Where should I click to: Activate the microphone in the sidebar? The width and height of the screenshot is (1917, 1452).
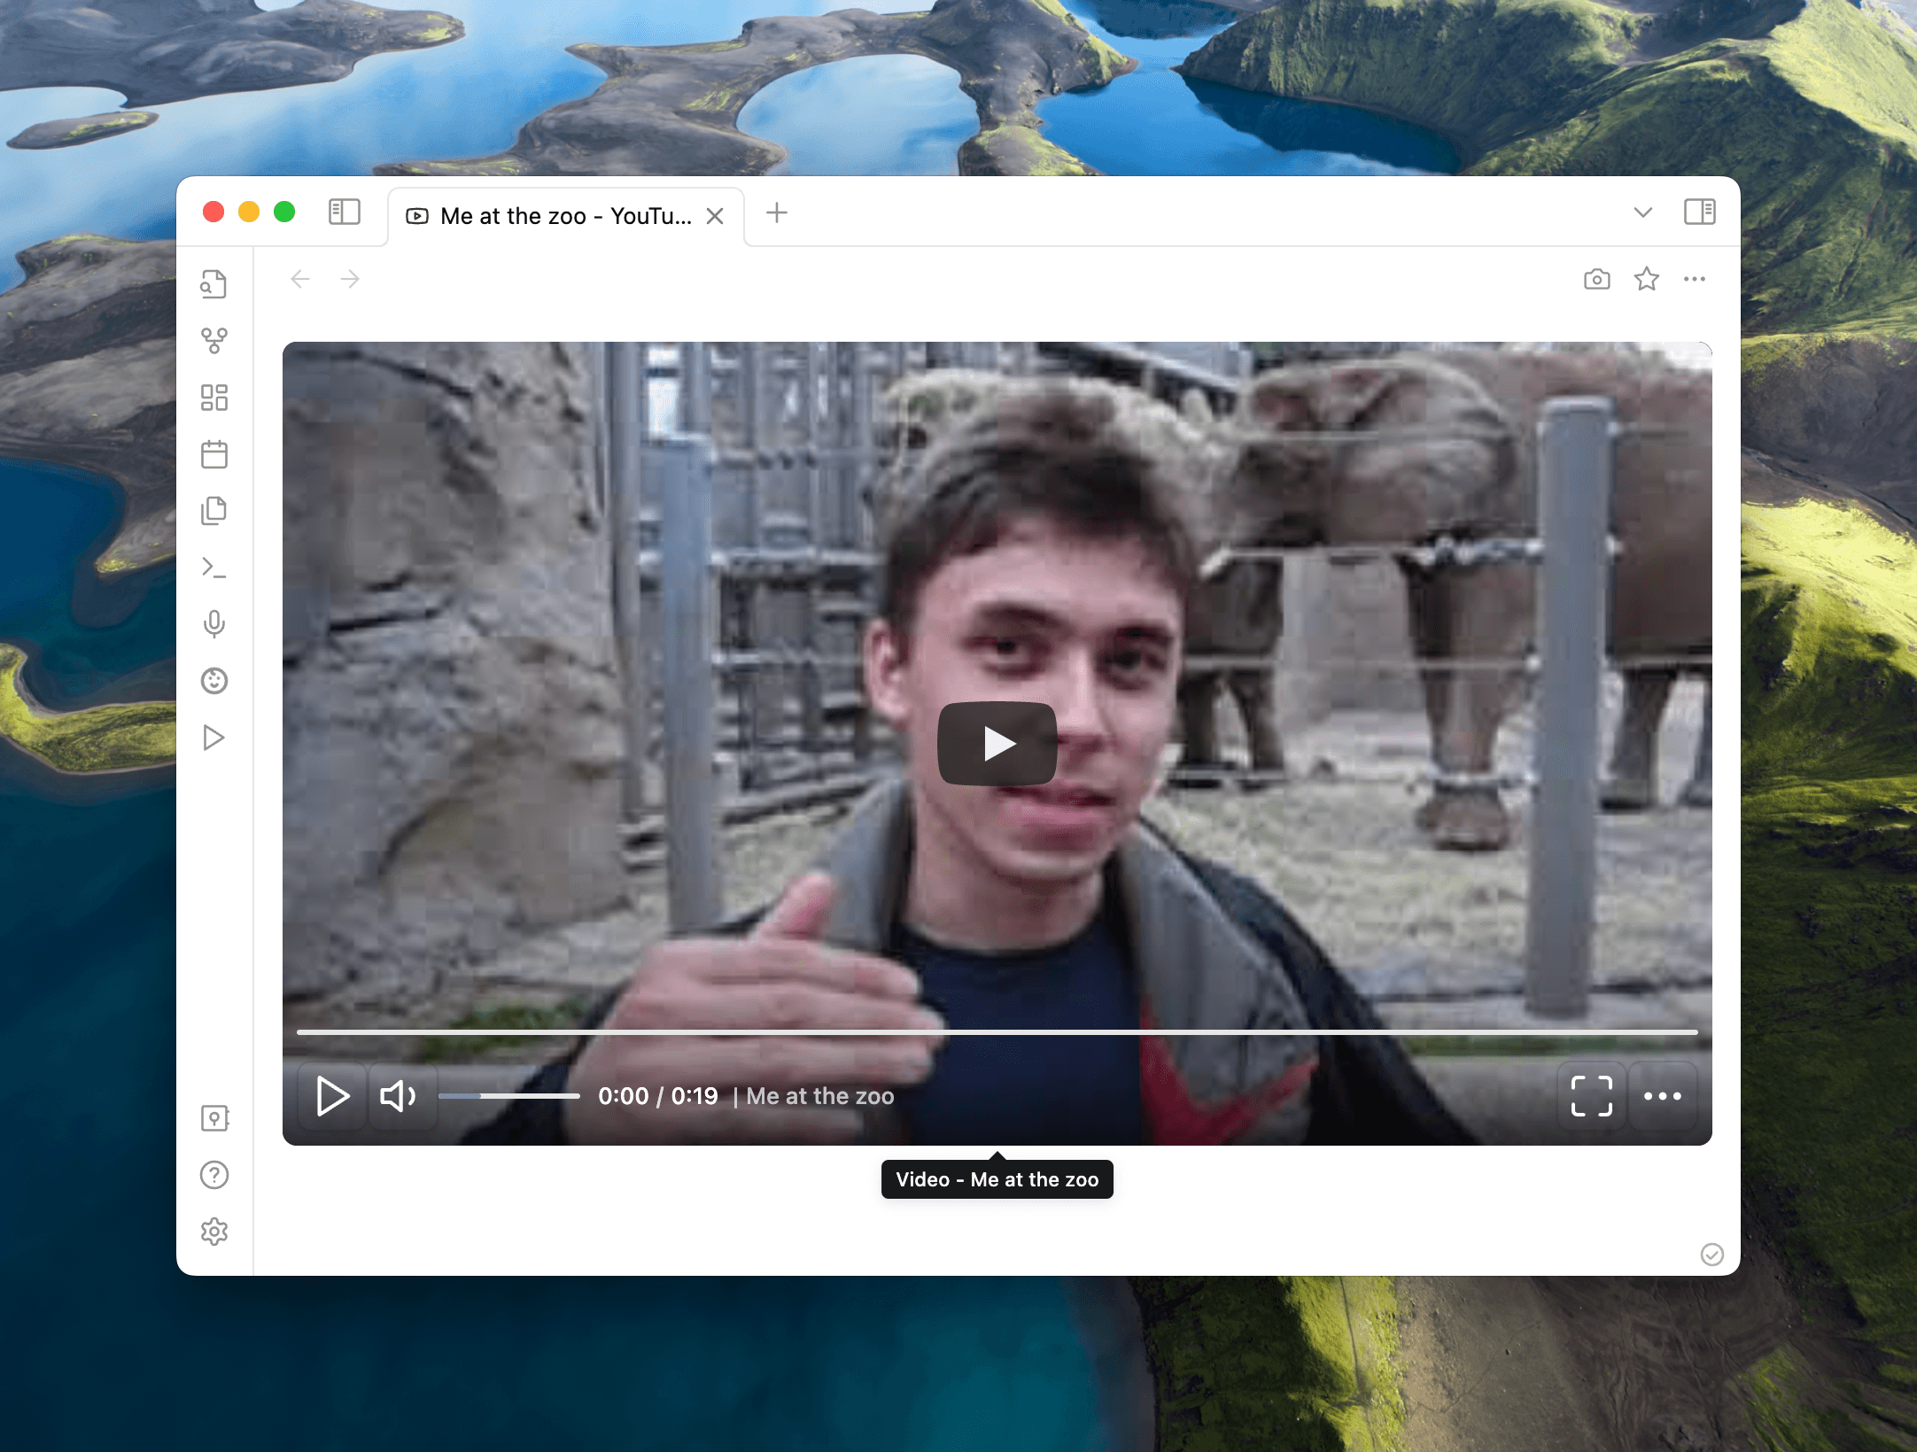coord(214,624)
